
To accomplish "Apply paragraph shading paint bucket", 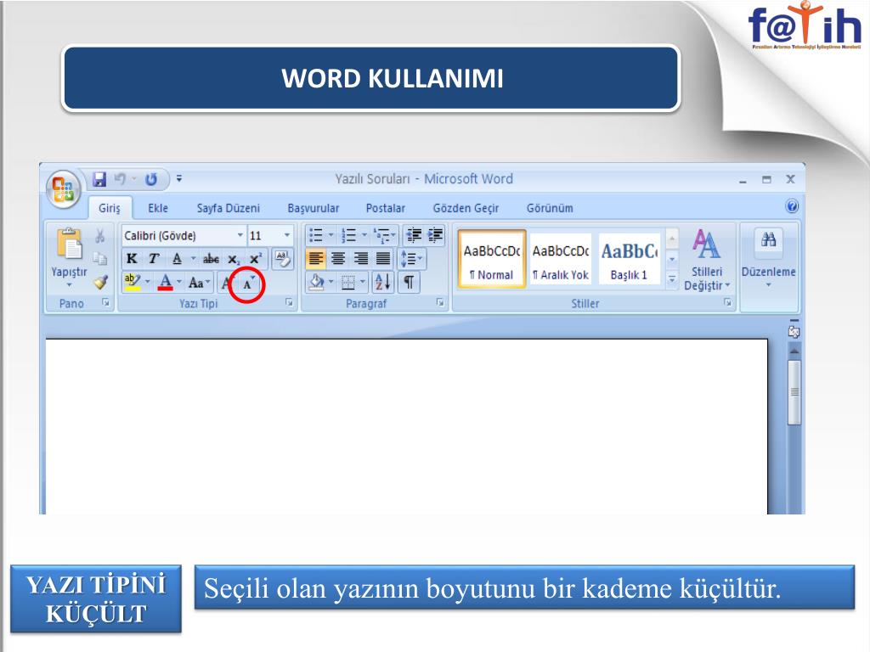I will 317,282.
